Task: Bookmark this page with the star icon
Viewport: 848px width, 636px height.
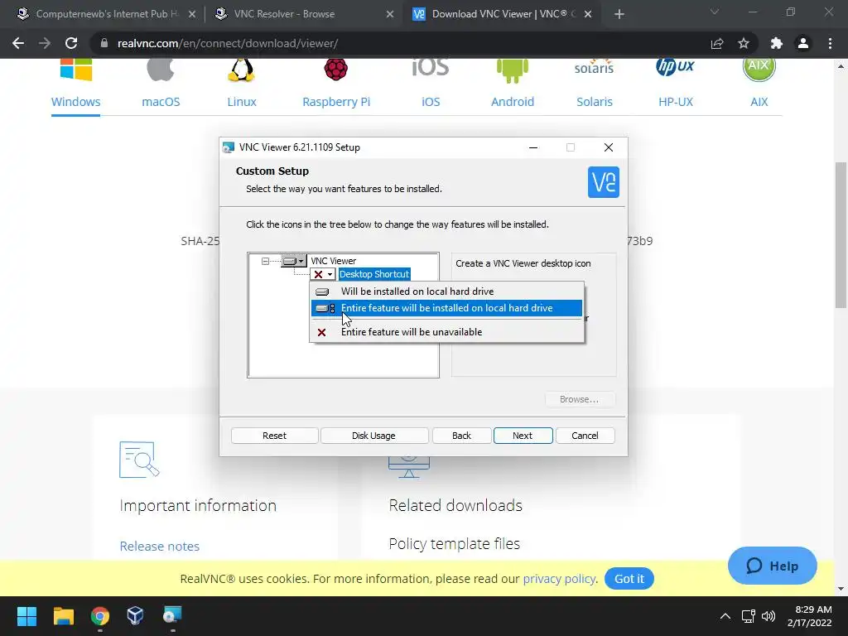Action: coord(744,43)
